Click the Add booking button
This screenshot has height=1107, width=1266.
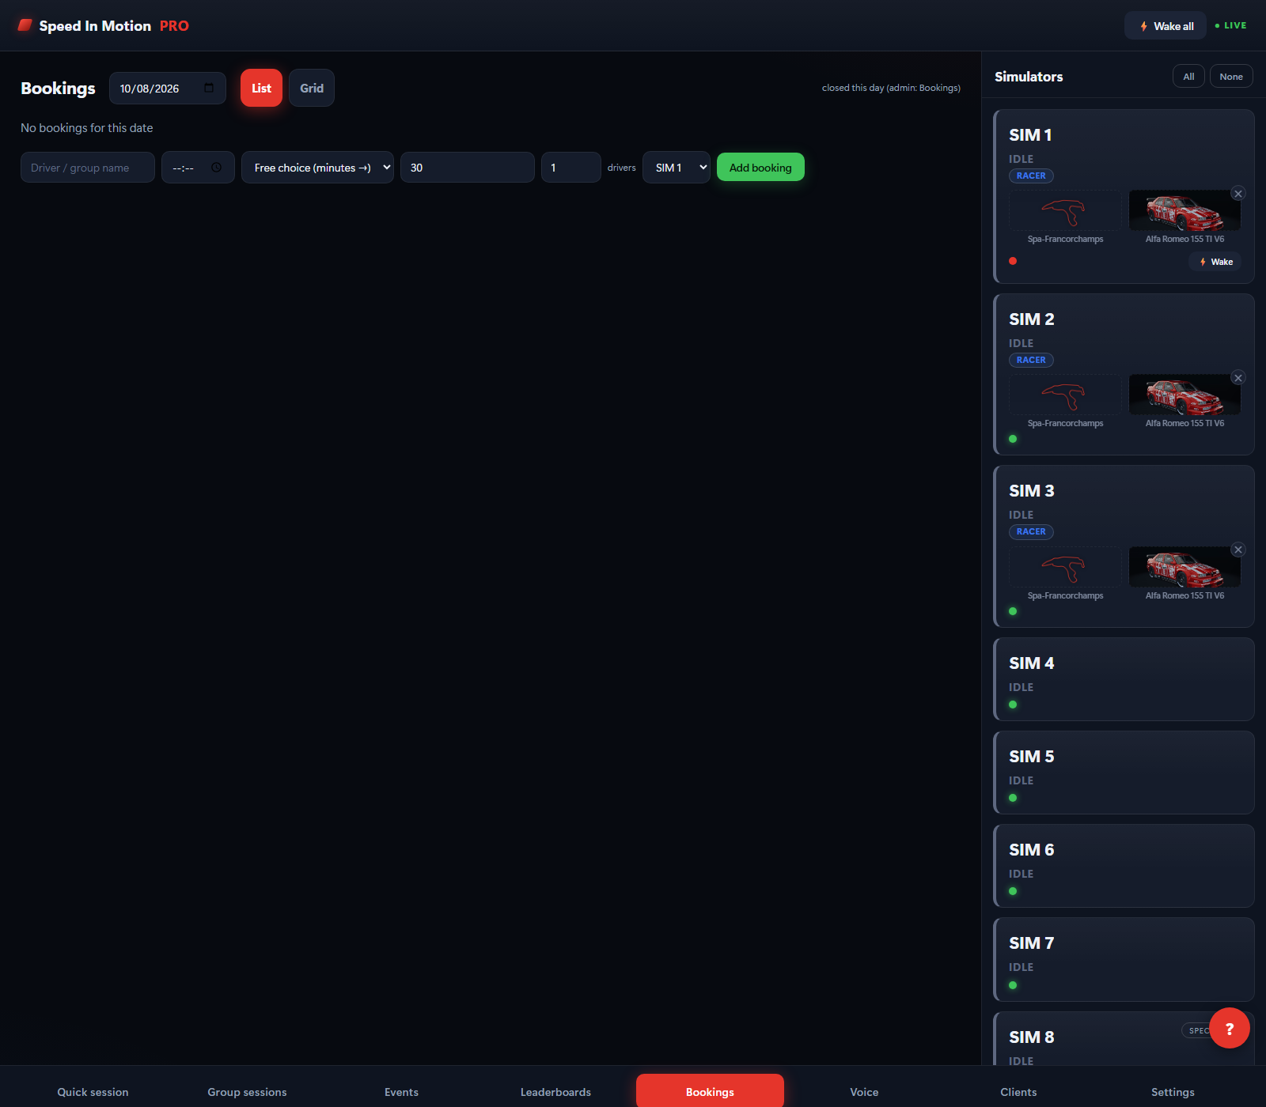(760, 168)
